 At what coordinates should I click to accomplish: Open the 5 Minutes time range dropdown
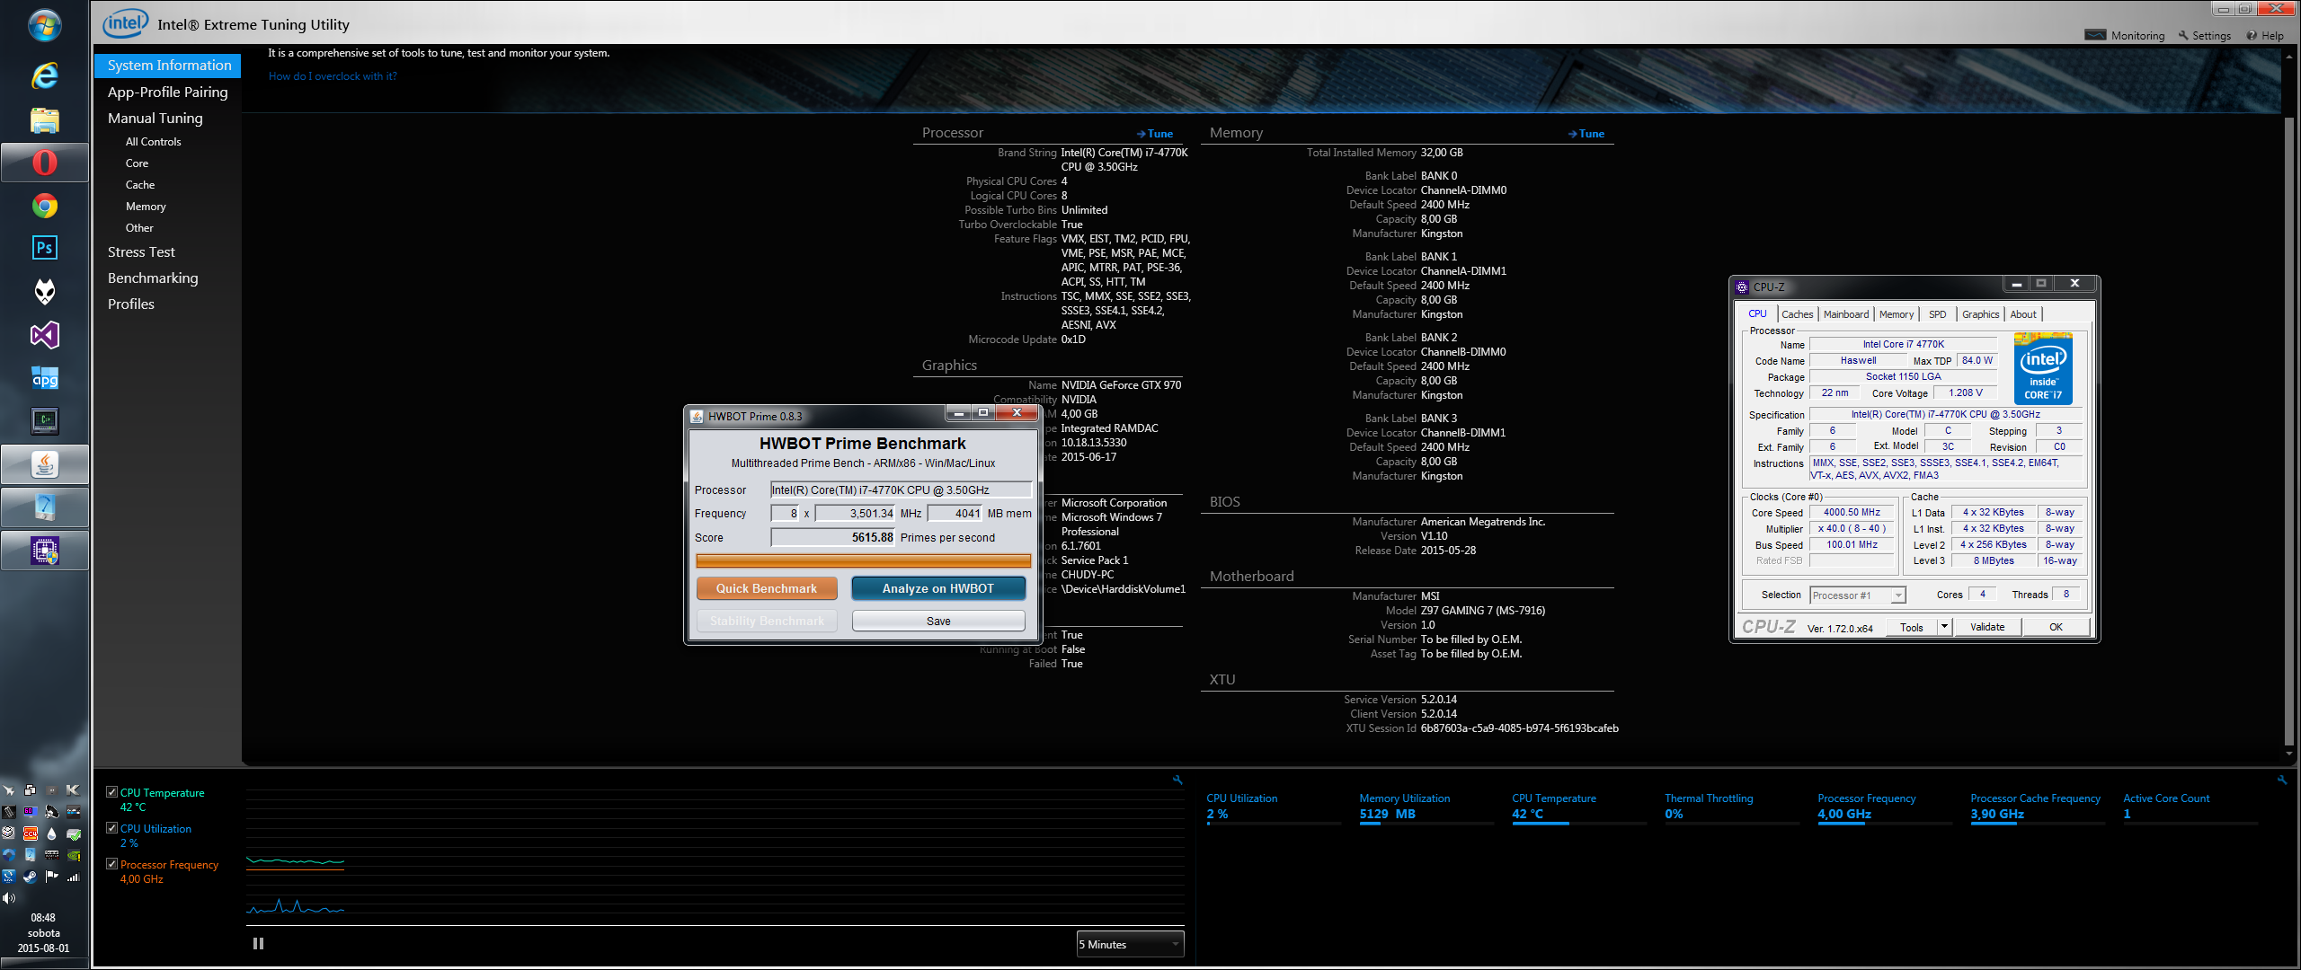1130,945
